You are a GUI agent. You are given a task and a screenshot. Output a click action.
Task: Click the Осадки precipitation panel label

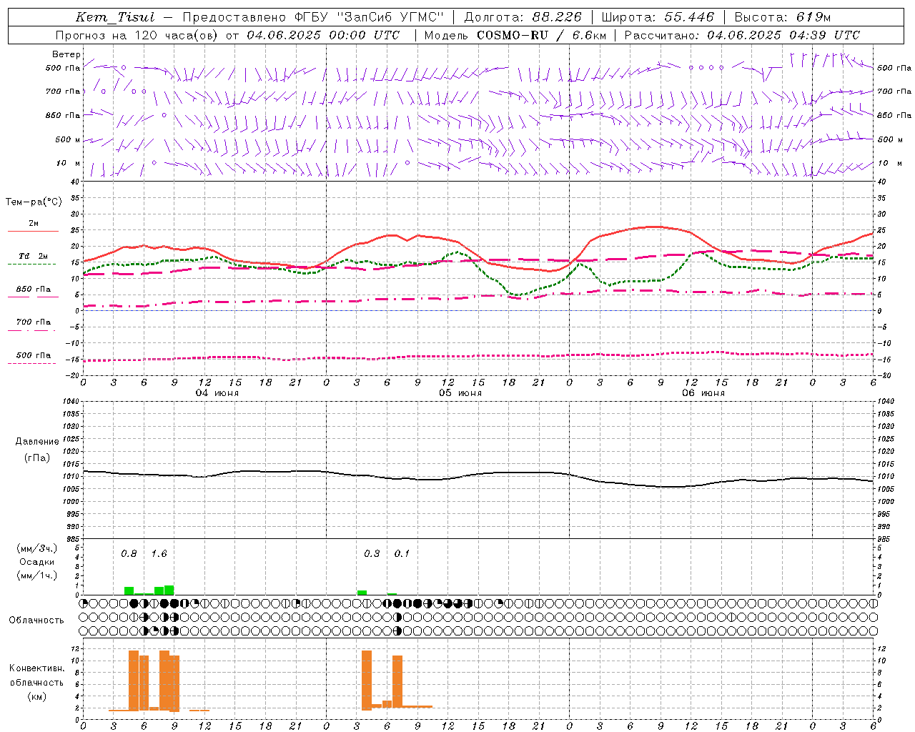coord(36,562)
